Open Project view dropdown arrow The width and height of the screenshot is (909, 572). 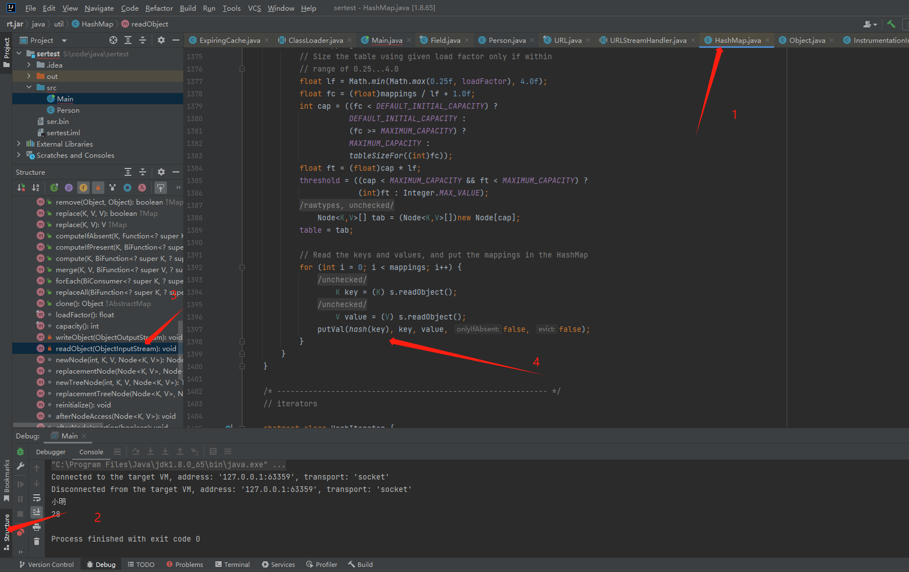coord(64,41)
